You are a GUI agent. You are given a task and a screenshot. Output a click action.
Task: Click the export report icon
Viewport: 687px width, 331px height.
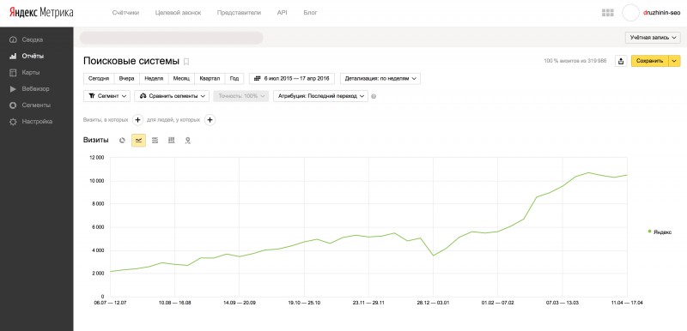pos(620,61)
